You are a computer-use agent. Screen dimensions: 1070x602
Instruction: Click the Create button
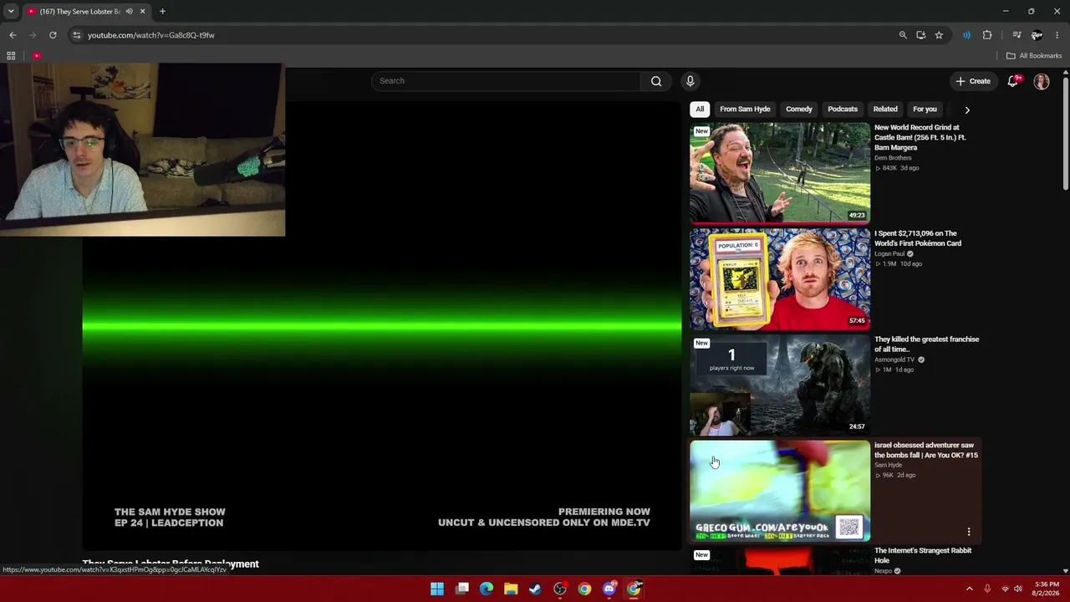[973, 81]
